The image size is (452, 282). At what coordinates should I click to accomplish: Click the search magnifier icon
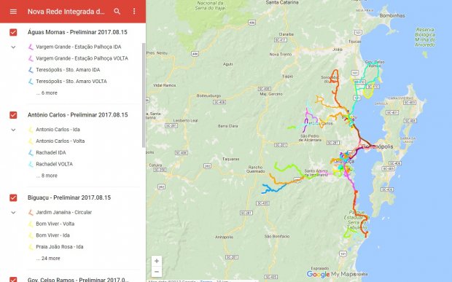[117, 12]
